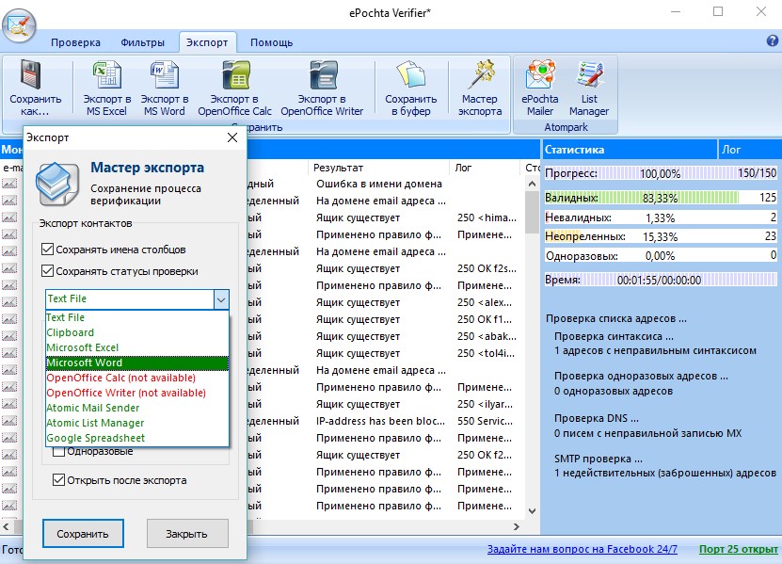Collapse the export format dropdown arrow
The height and width of the screenshot is (564, 782).
point(221,299)
